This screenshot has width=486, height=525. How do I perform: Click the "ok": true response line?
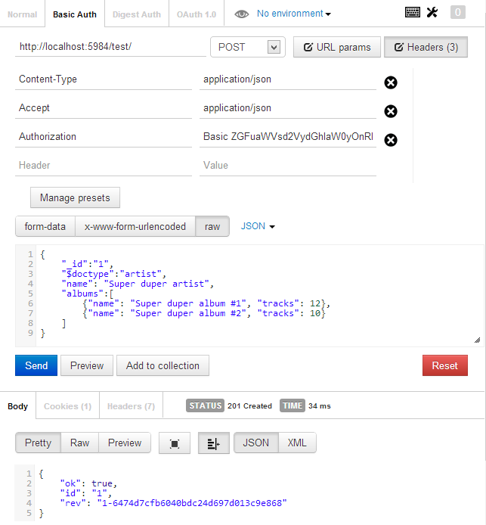coord(88,483)
